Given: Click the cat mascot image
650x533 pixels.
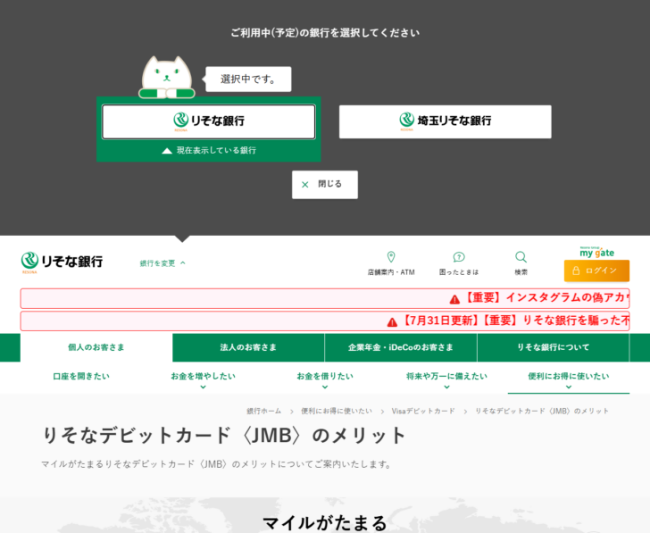Looking at the screenshot, I should point(167,78).
